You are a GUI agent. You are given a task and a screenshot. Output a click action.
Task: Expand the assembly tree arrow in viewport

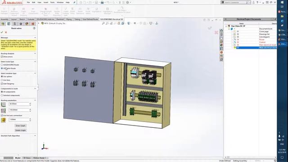click(x=39, y=23)
